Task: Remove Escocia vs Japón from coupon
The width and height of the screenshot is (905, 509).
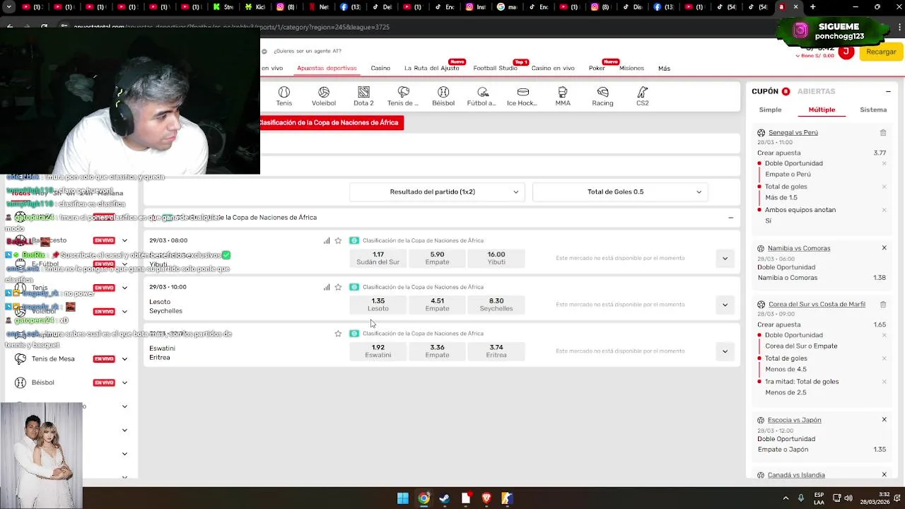Action: tap(884, 420)
